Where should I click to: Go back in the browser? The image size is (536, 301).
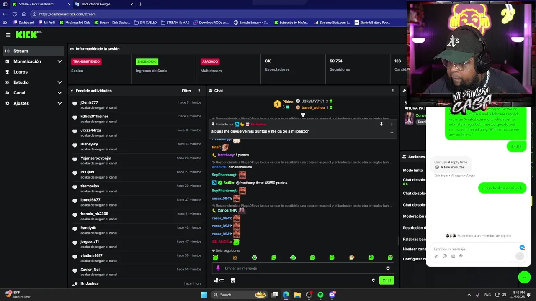coord(5,14)
